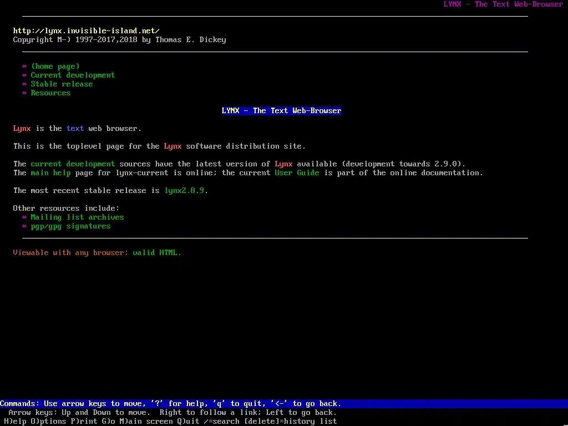568x426 pixels.
Task: Open the http://lynx.invisible-island.net/ link
Action: pyautogui.click(x=86, y=31)
